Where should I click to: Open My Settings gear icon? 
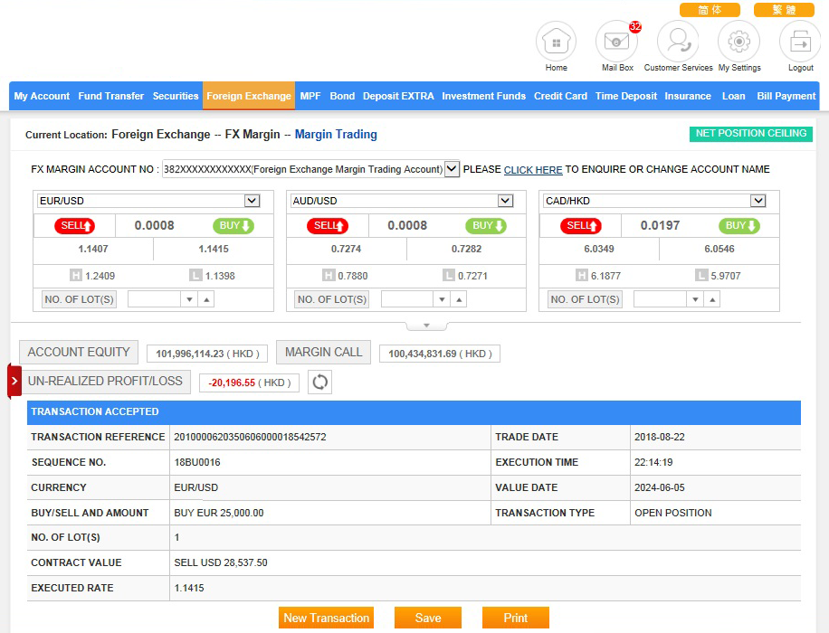click(738, 42)
